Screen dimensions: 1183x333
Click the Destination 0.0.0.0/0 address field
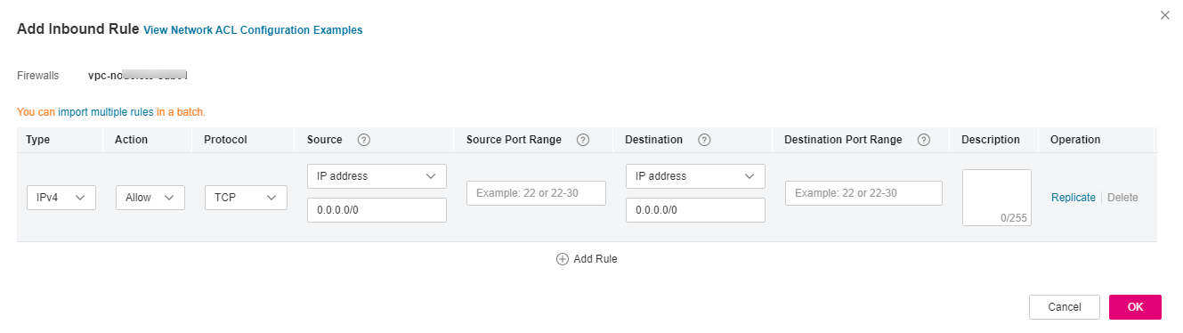click(695, 210)
